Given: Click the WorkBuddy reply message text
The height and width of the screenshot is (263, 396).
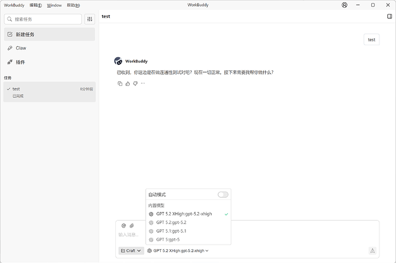Looking at the screenshot, I should pos(195,73).
